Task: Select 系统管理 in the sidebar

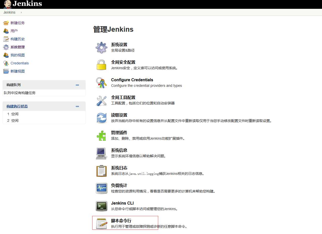Action: [18, 47]
